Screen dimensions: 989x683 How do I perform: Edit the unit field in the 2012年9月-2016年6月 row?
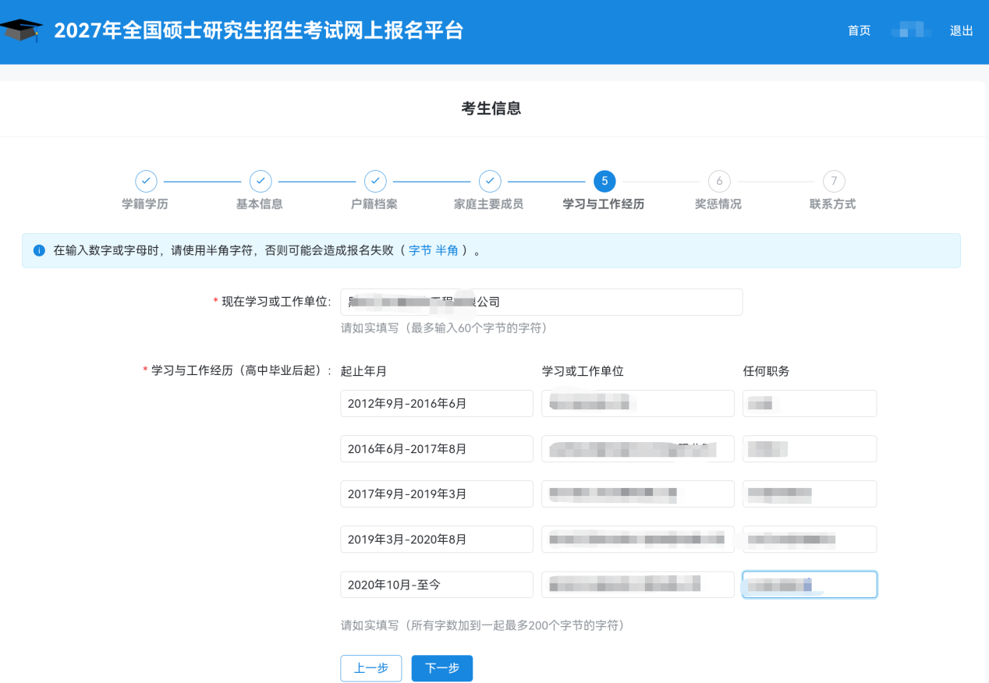tap(638, 404)
